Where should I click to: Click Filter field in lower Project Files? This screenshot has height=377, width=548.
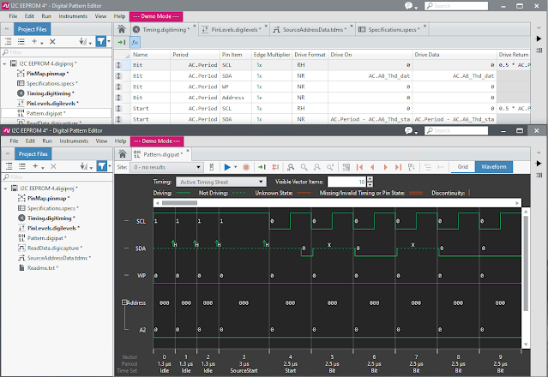(57, 177)
